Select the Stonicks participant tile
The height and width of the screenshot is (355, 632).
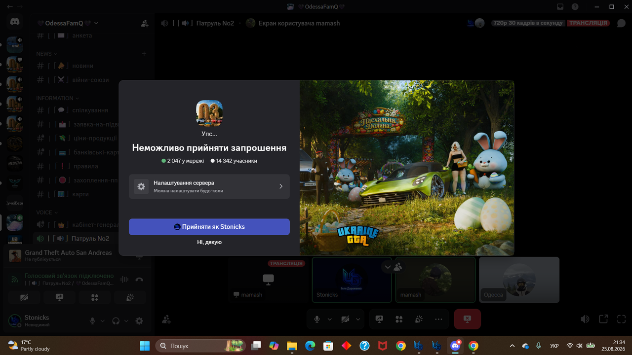[352, 280]
